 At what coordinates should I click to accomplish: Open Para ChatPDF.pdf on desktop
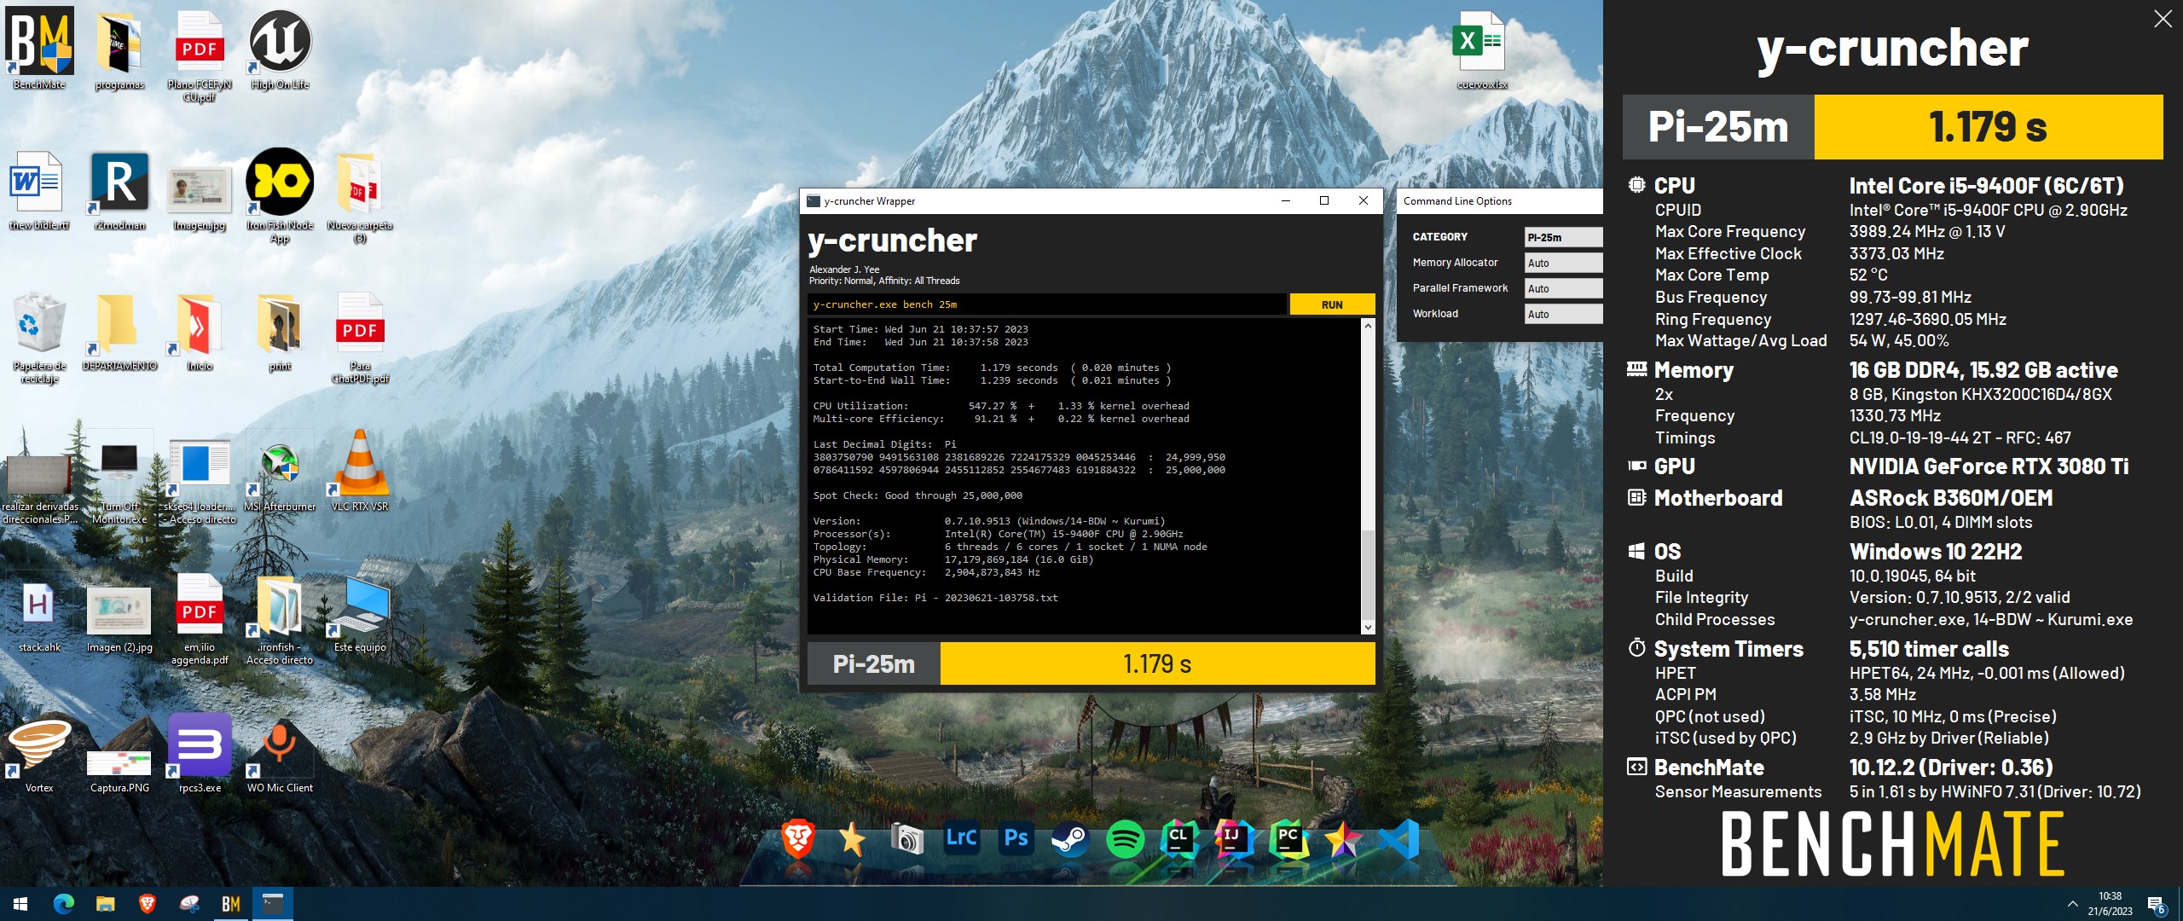click(360, 337)
